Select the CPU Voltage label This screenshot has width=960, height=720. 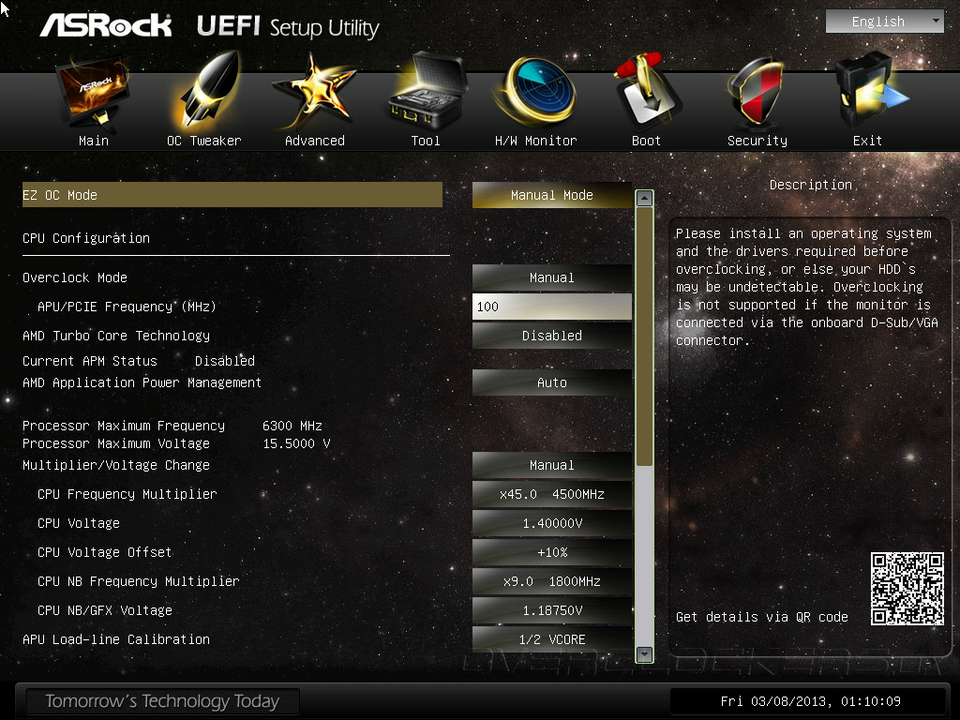pyautogui.click(x=79, y=523)
